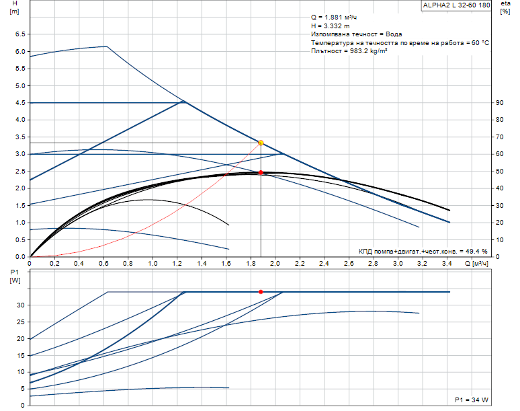Click the H = 3.332 m head value
This screenshot has height=411, width=520.
click(x=330, y=26)
